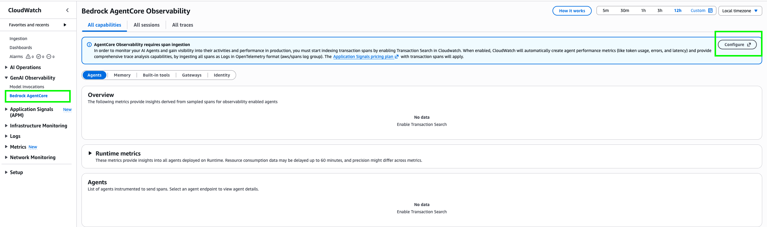The height and width of the screenshot is (227, 767).
Task: Switch to the All sessions tab
Action: pyautogui.click(x=147, y=25)
